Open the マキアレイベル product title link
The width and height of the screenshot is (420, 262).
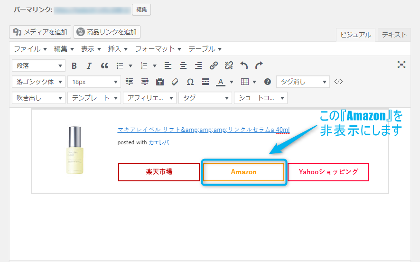(204, 130)
